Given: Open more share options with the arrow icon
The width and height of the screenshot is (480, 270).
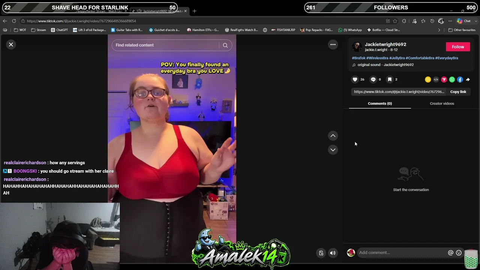Looking at the screenshot, I should coord(468,79).
